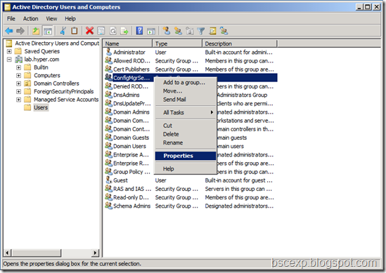Click Add to group toolbar icon

click(224, 31)
